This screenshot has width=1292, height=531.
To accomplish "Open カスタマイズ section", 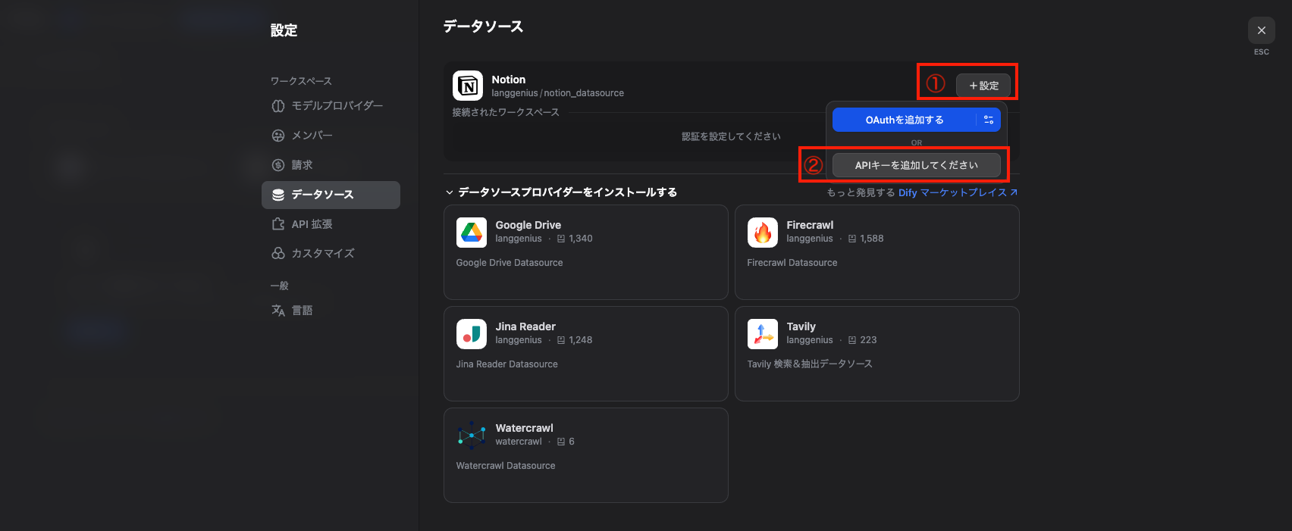I will [331, 253].
